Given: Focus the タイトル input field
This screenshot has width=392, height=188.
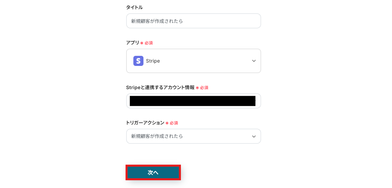Looking at the screenshot, I should [193, 21].
